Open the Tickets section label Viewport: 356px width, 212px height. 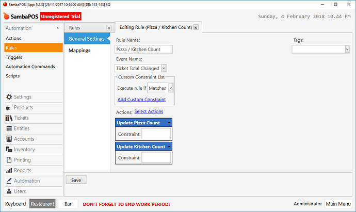pos(21,118)
